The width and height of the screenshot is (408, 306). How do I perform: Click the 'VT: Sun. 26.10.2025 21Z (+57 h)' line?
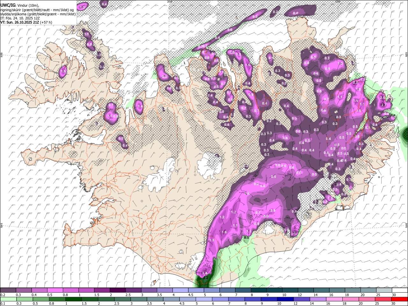pyautogui.click(x=26, y=22)
